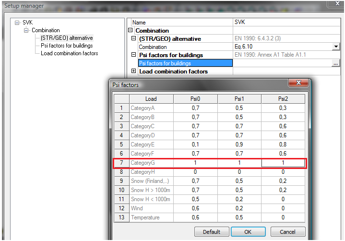Collapse the (STR/GEO) alternative property group

pos(133,39)
